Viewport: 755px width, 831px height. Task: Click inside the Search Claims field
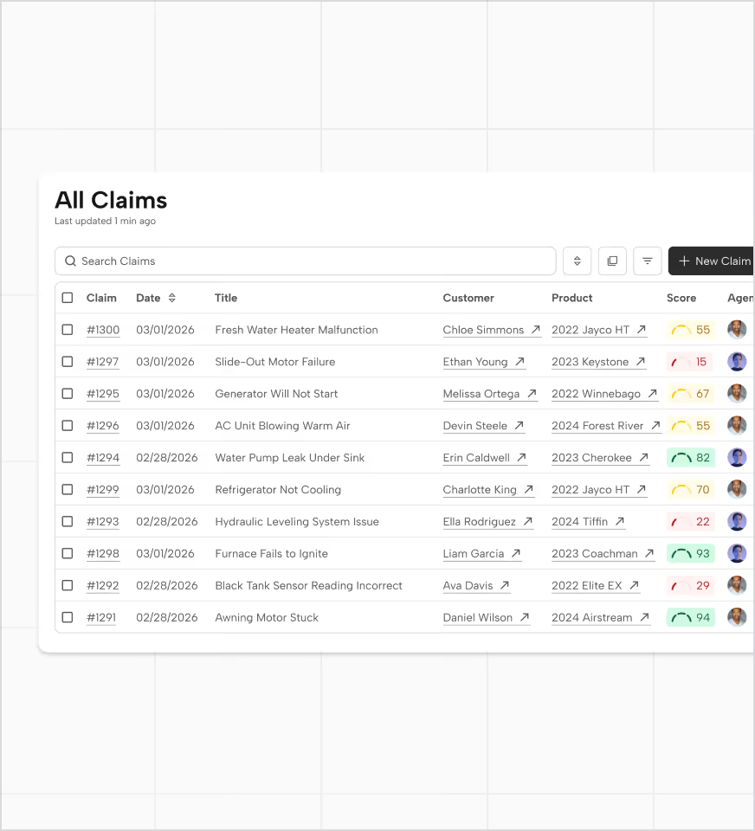[306, 261]
